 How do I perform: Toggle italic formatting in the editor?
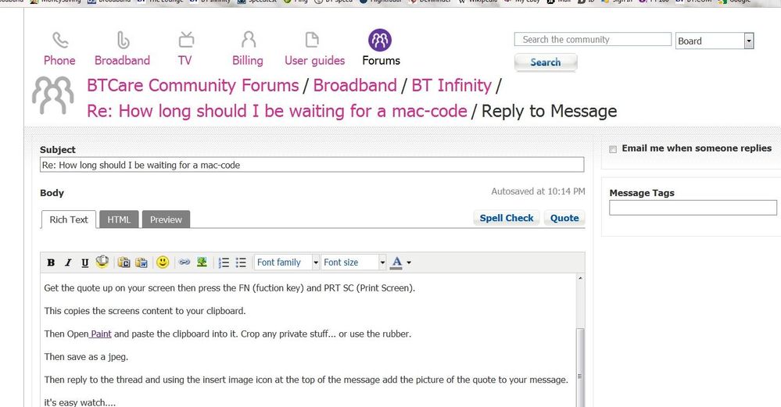pos(68,262)
